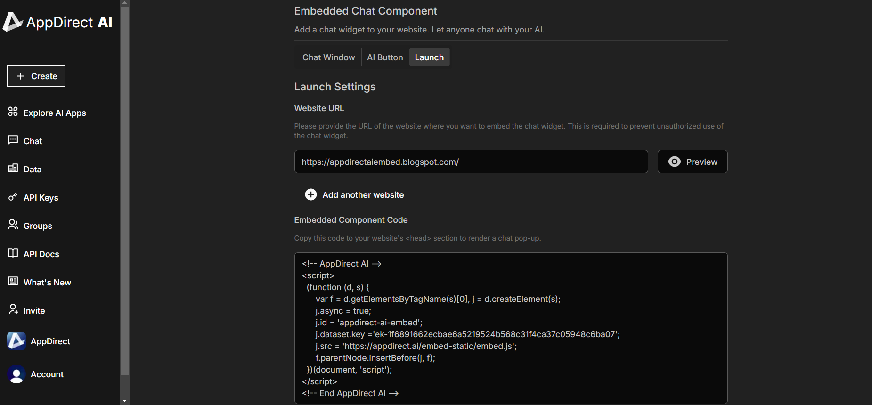This screenshot has width=872, height=405.
Task: Click the sidebar scrollbar up arrow
Action: coord(124,3)
